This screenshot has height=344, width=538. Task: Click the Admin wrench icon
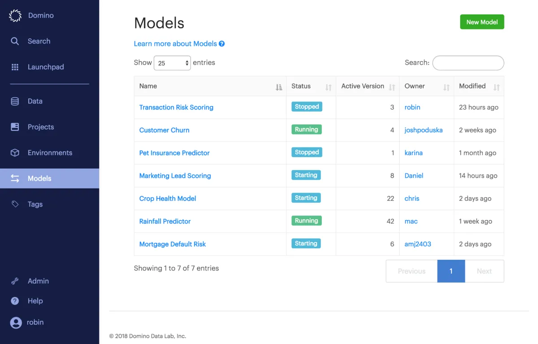(x=15, y=281)
